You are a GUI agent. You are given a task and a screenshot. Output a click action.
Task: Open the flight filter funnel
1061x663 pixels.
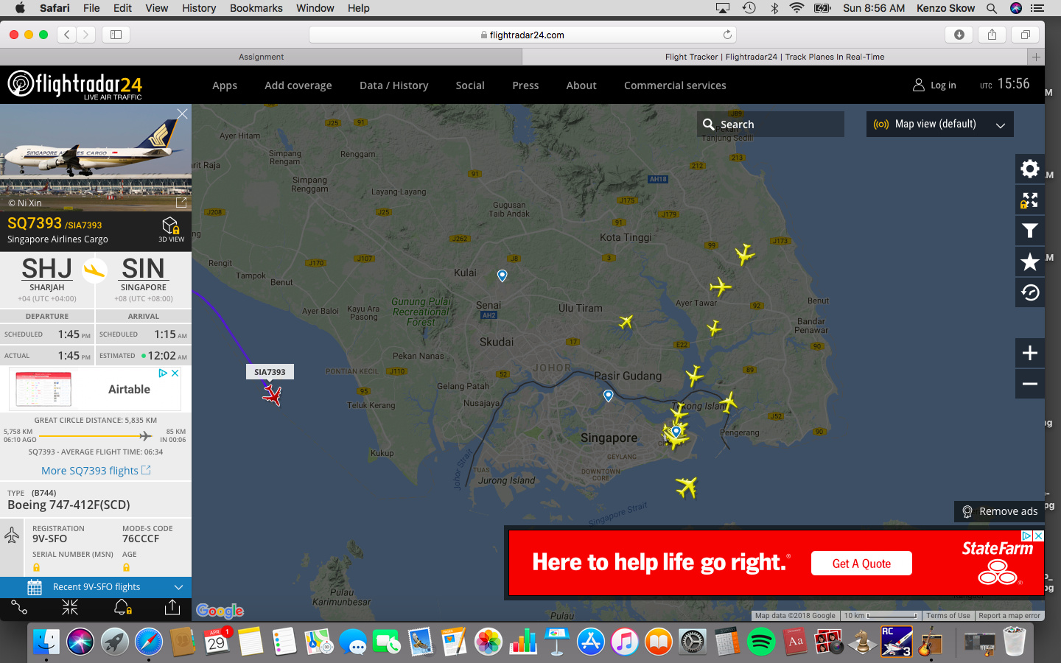point(1029,231)
